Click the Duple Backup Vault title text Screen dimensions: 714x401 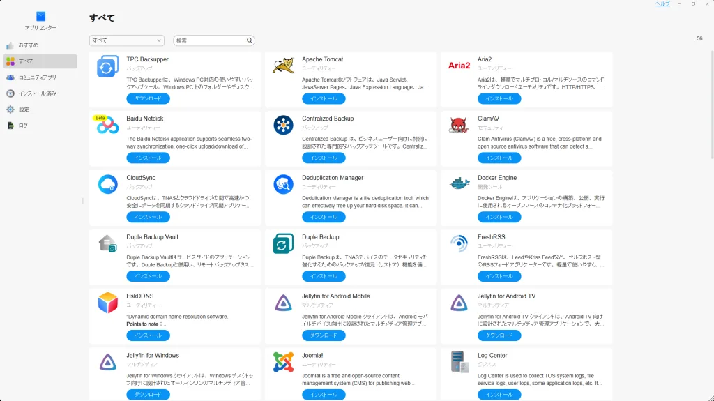[x=152, y=237]
